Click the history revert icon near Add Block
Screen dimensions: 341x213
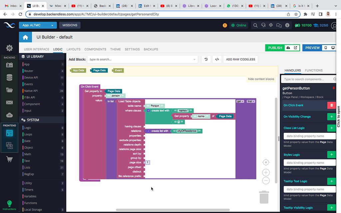[x=206, y=59]
